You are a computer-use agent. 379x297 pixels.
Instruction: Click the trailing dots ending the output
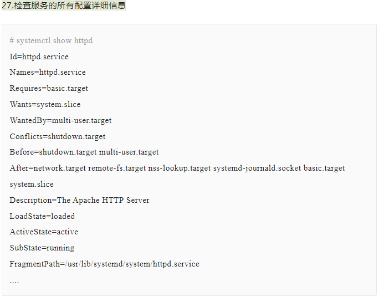click(x=14, y=281)
